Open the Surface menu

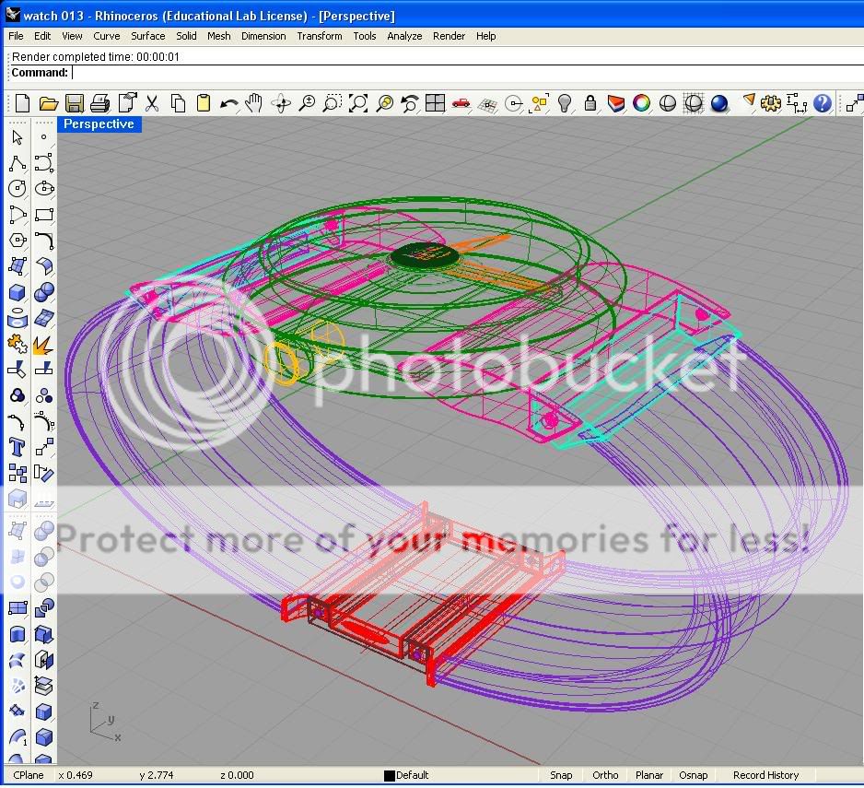pos(147,36)
